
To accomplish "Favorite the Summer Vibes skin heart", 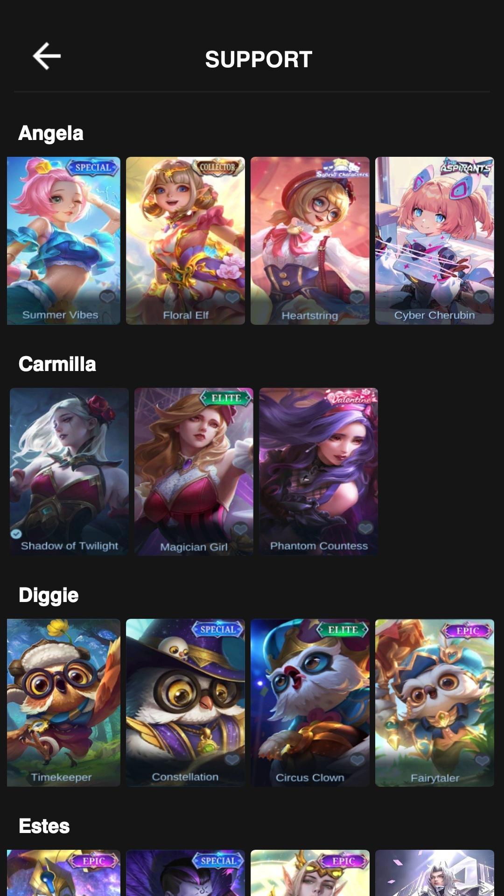I will tap(107, 296).
